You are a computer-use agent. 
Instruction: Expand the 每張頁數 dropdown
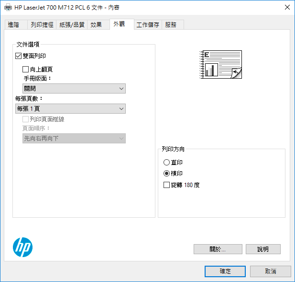(x=70, y=108)
